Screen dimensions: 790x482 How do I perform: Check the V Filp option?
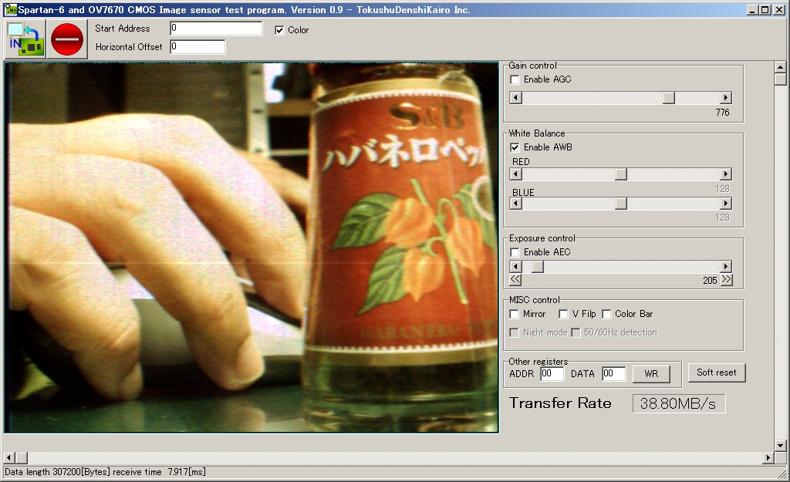pyautogui.click(x=563, y=314)
